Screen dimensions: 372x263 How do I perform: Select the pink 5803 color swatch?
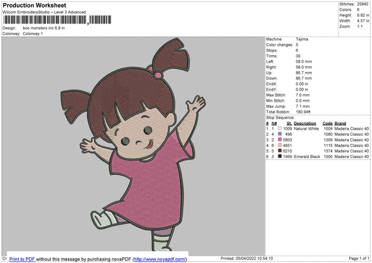(x=280, y=140)
